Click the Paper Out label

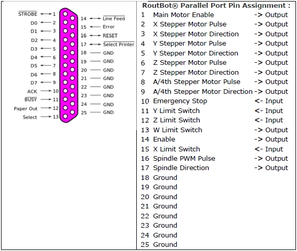[25, 108]
